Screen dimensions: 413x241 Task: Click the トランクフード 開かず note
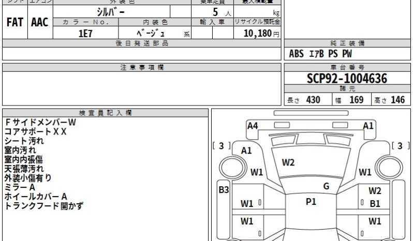click(43, 206)
